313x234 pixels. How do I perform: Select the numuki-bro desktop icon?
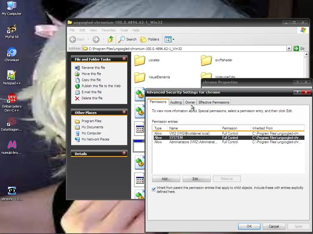pos(12,147)
